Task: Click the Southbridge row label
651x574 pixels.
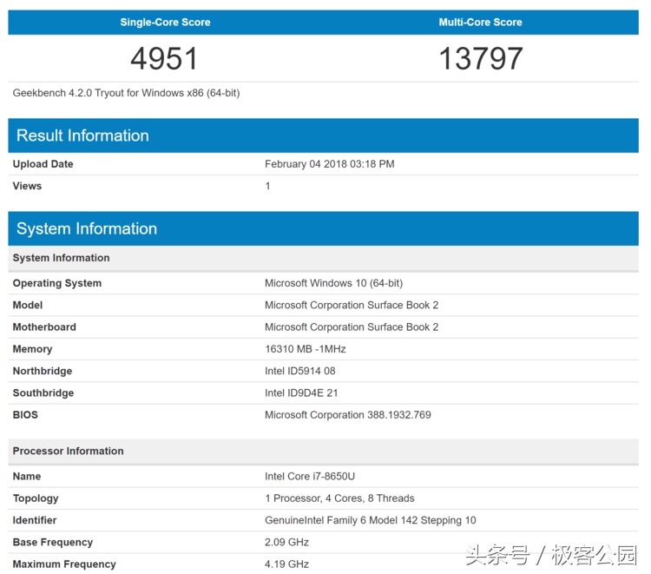Action: [43, 393]
